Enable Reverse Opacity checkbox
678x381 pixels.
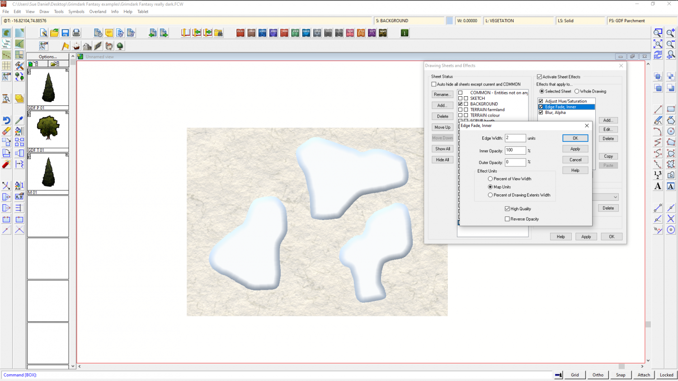click(507, 219)
